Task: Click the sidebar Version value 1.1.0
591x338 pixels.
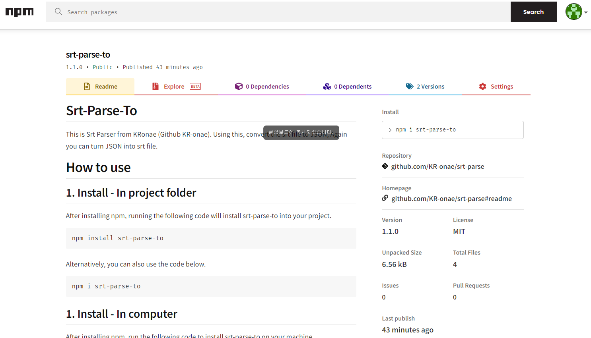Action: 390,232
